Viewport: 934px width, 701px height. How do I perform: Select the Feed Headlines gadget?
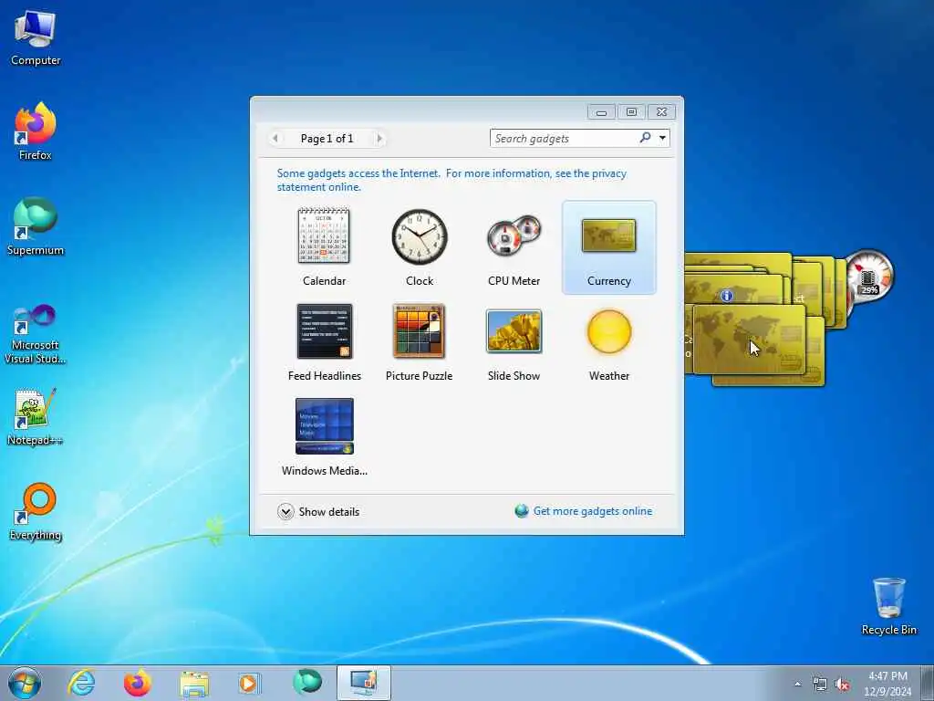[324, 342]
